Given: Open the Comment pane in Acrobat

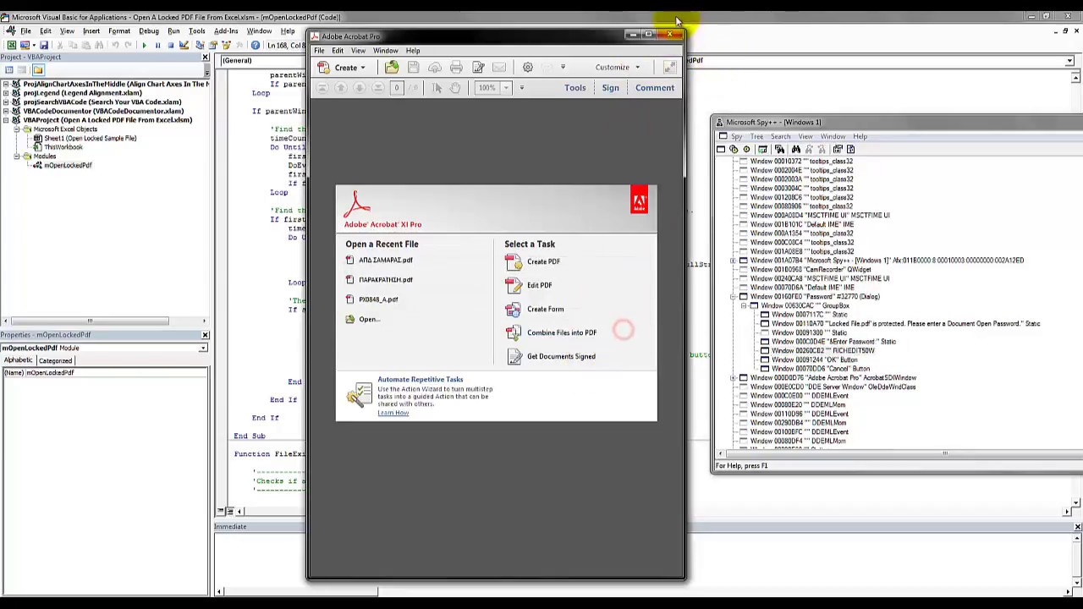Looking at the screenshot, I should pyautogui.click(x=655, y=88).
